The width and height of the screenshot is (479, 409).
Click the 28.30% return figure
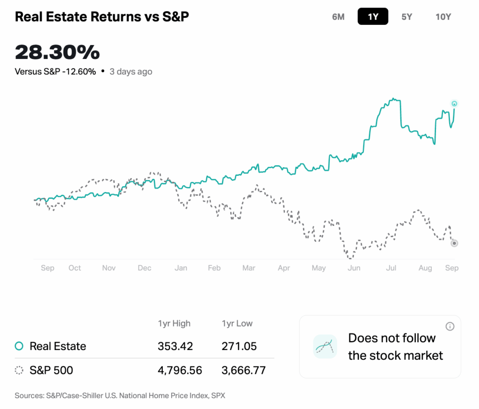(x=57, y=52)
